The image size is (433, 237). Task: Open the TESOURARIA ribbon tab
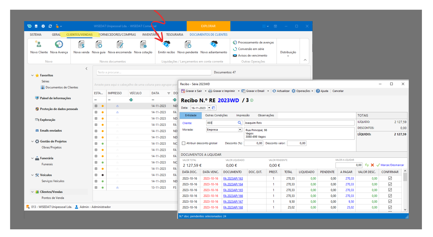(x=175, y=35)
